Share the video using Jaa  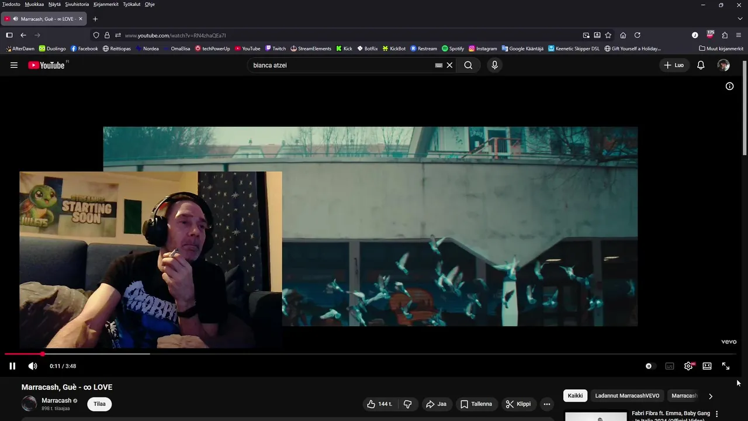[436, 404]
